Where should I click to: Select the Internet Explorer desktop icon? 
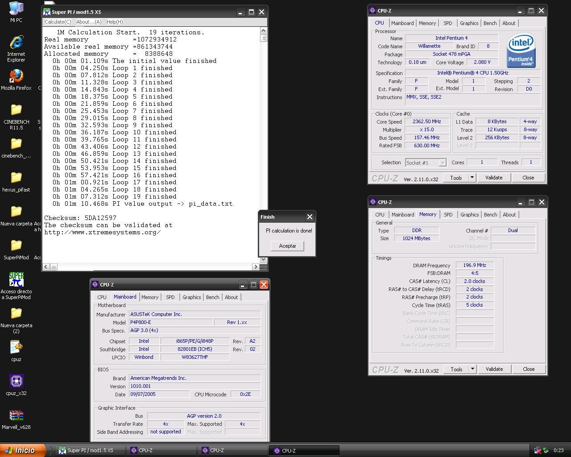[16, 49]
